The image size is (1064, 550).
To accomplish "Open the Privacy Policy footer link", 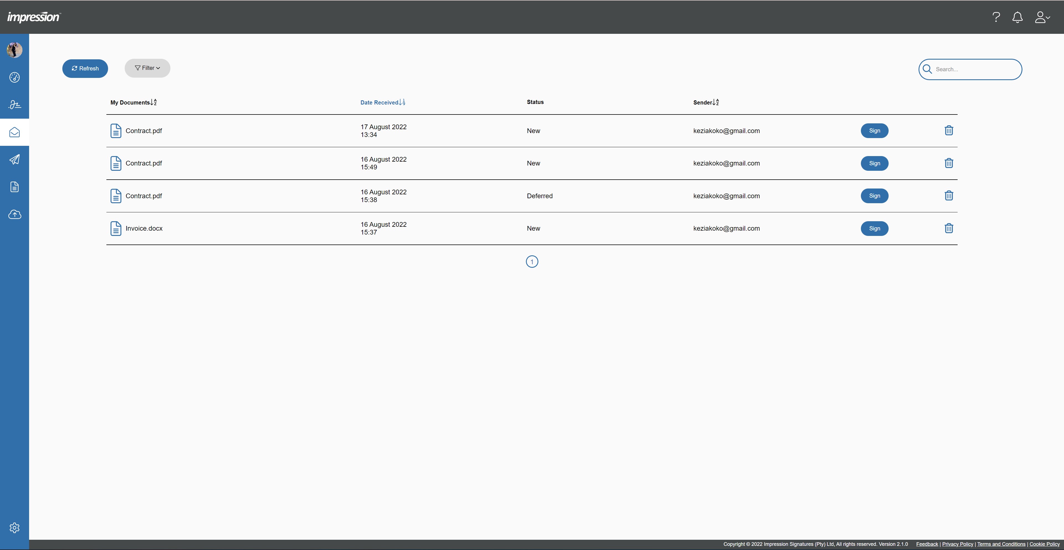I will pos(957,544).
